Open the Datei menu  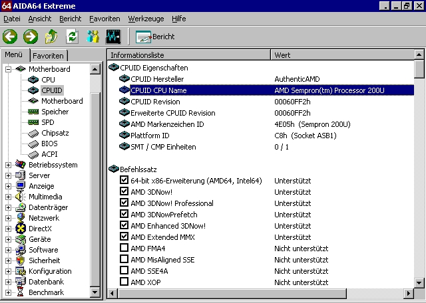tap(12, 19)
